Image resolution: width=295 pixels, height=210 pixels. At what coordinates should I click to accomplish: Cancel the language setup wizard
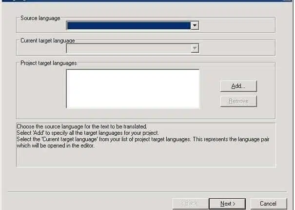tap(268, 204)
